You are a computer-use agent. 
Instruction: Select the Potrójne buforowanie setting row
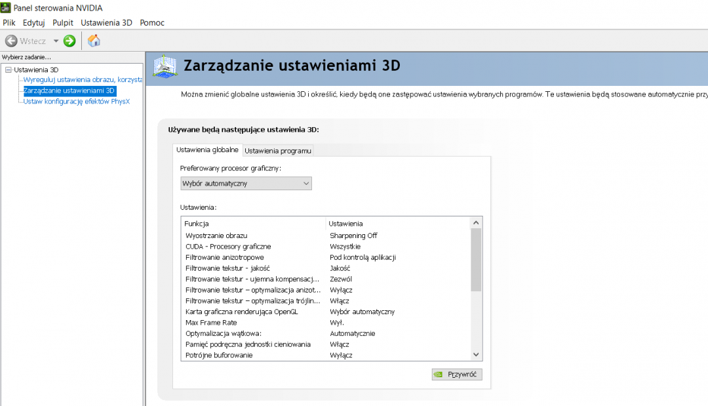(219, 355)
